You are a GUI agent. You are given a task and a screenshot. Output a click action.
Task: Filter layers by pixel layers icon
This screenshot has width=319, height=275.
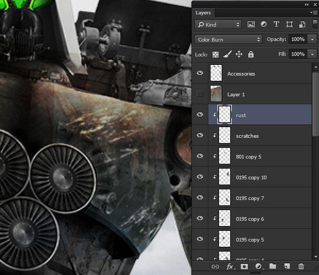pos(251,24)
